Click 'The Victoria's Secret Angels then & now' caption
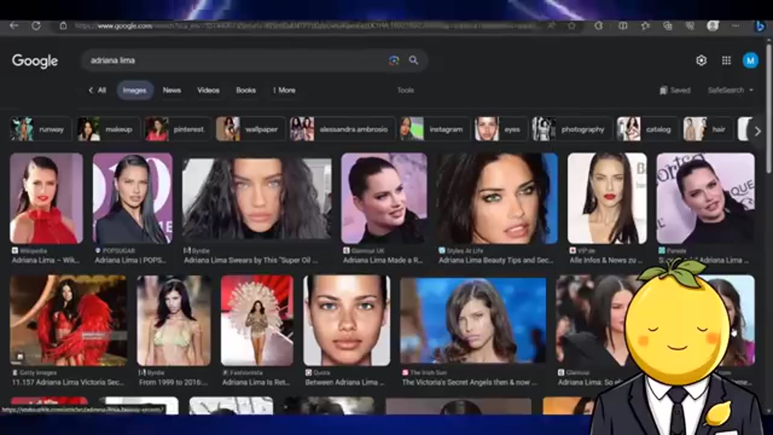The image size is (773, 435). click(469, 382)
